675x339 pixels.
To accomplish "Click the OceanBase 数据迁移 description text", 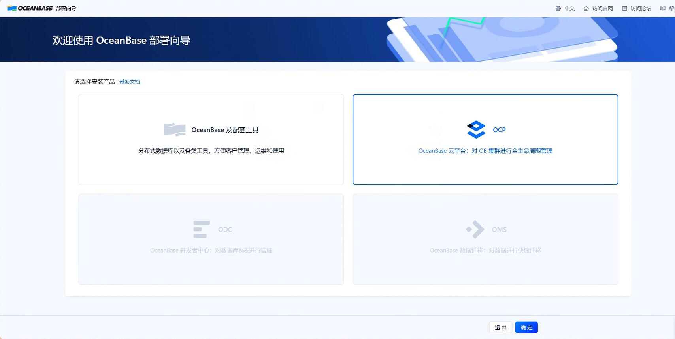I will pyautogui.click(x=485, y=251).
